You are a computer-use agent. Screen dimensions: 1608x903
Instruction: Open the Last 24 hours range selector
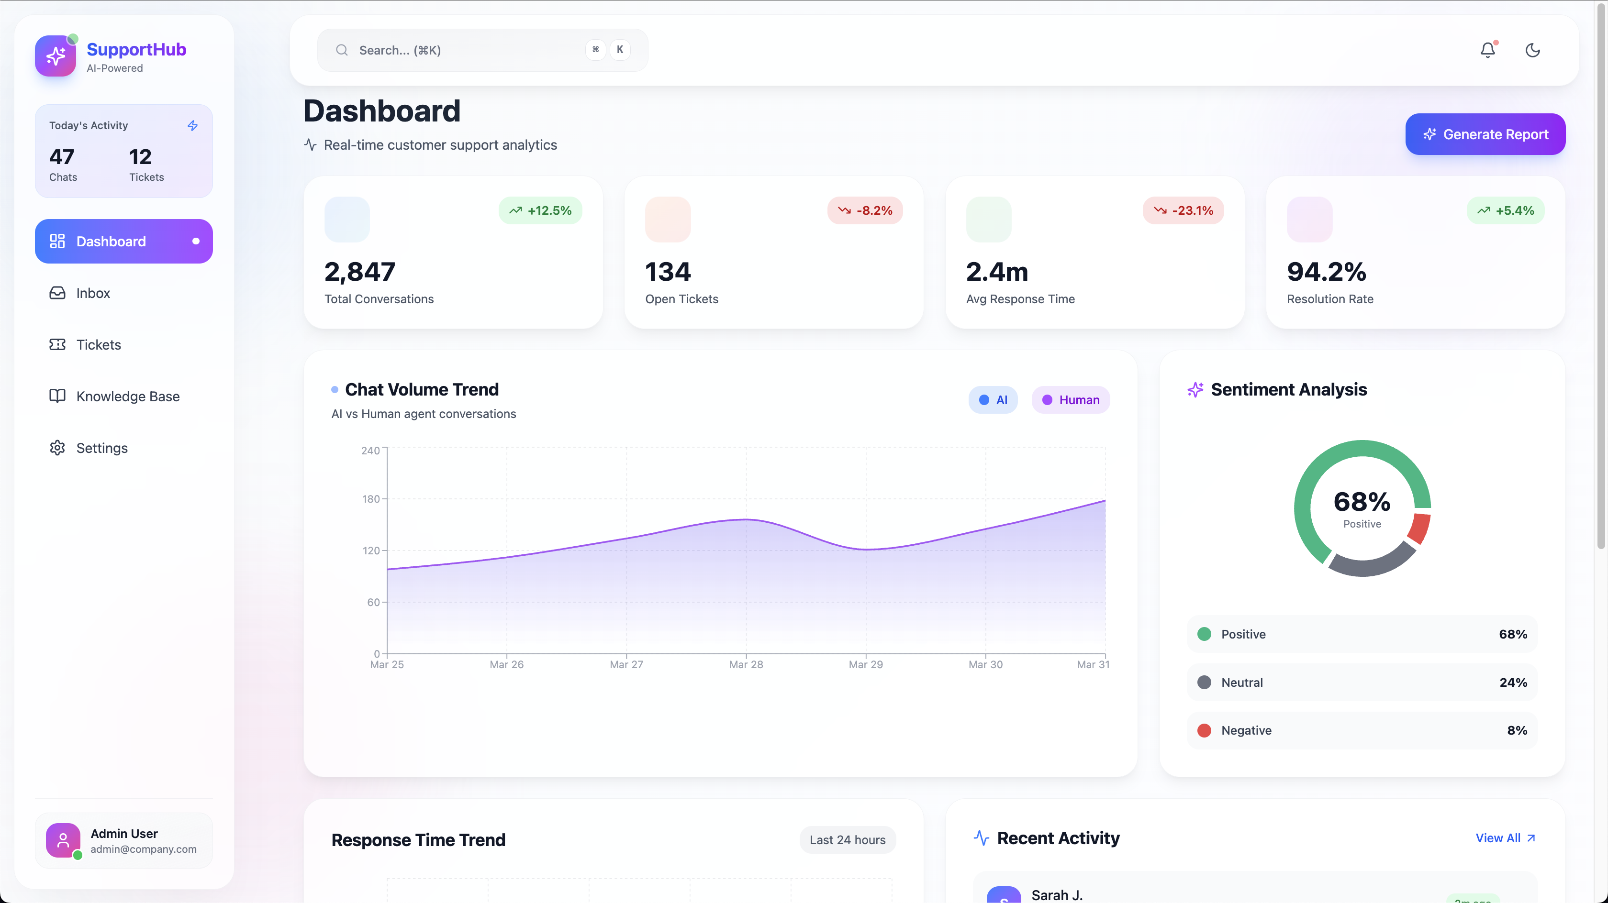point(847,840)
